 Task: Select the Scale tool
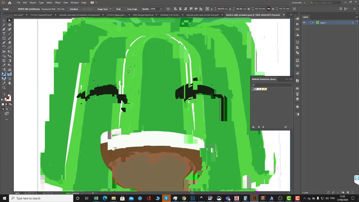point(10,47)
